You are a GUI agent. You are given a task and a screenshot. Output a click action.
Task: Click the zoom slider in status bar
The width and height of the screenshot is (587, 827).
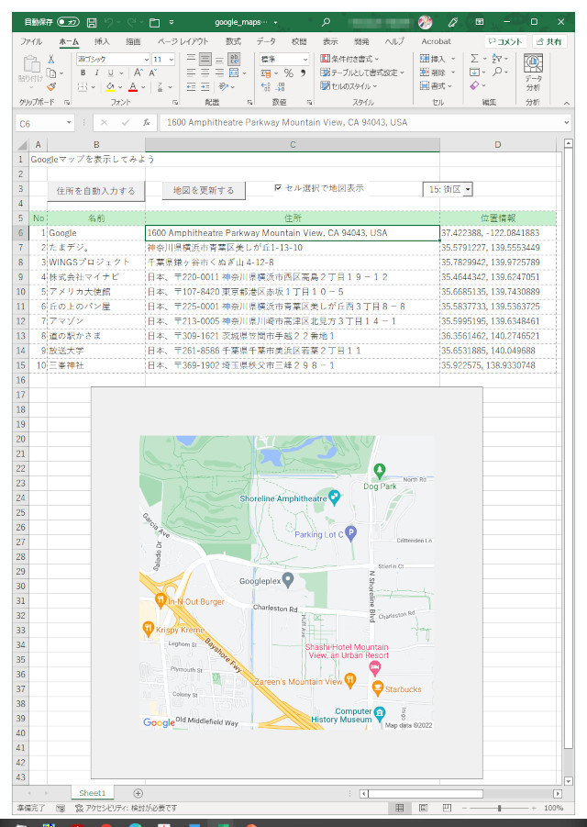(x=499, y=808)
